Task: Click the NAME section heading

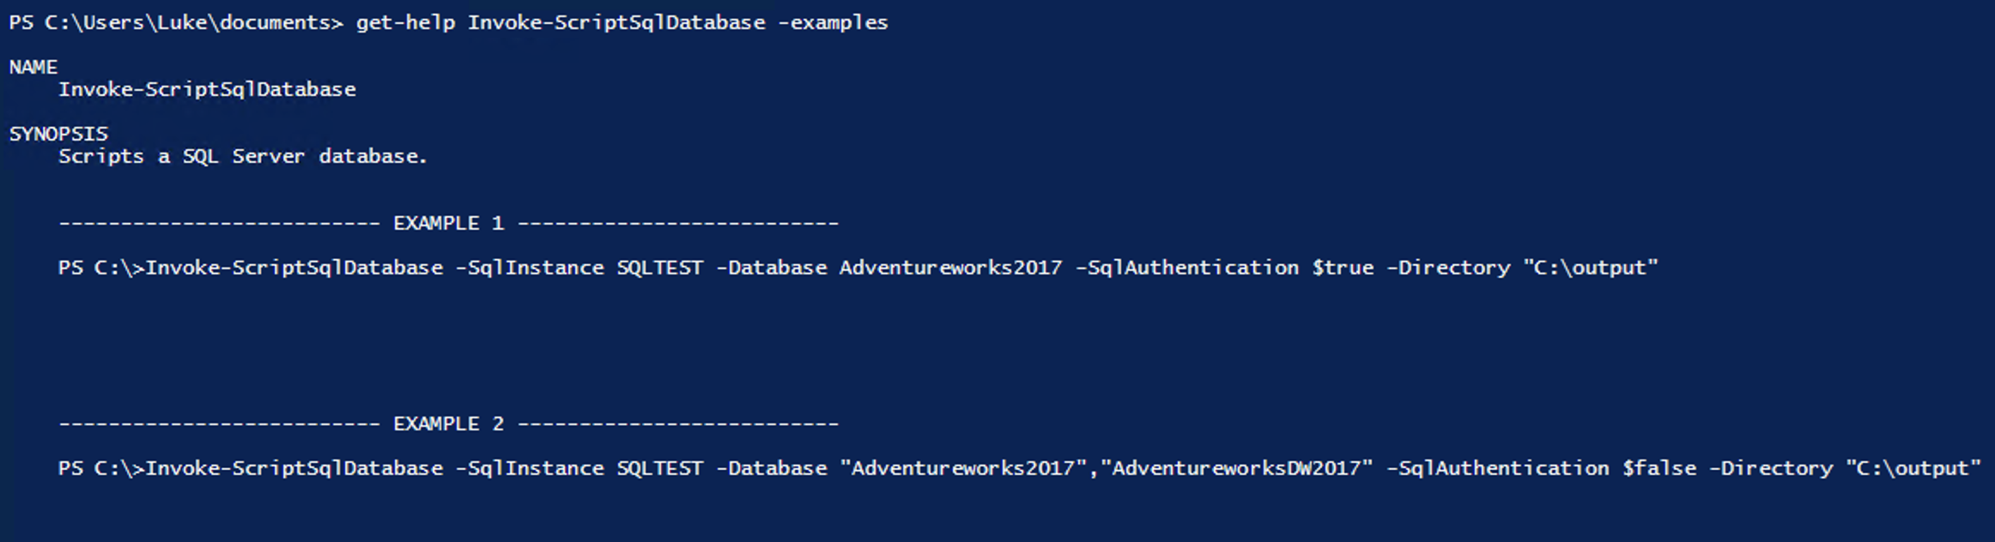Action: (x=33, y=67)
